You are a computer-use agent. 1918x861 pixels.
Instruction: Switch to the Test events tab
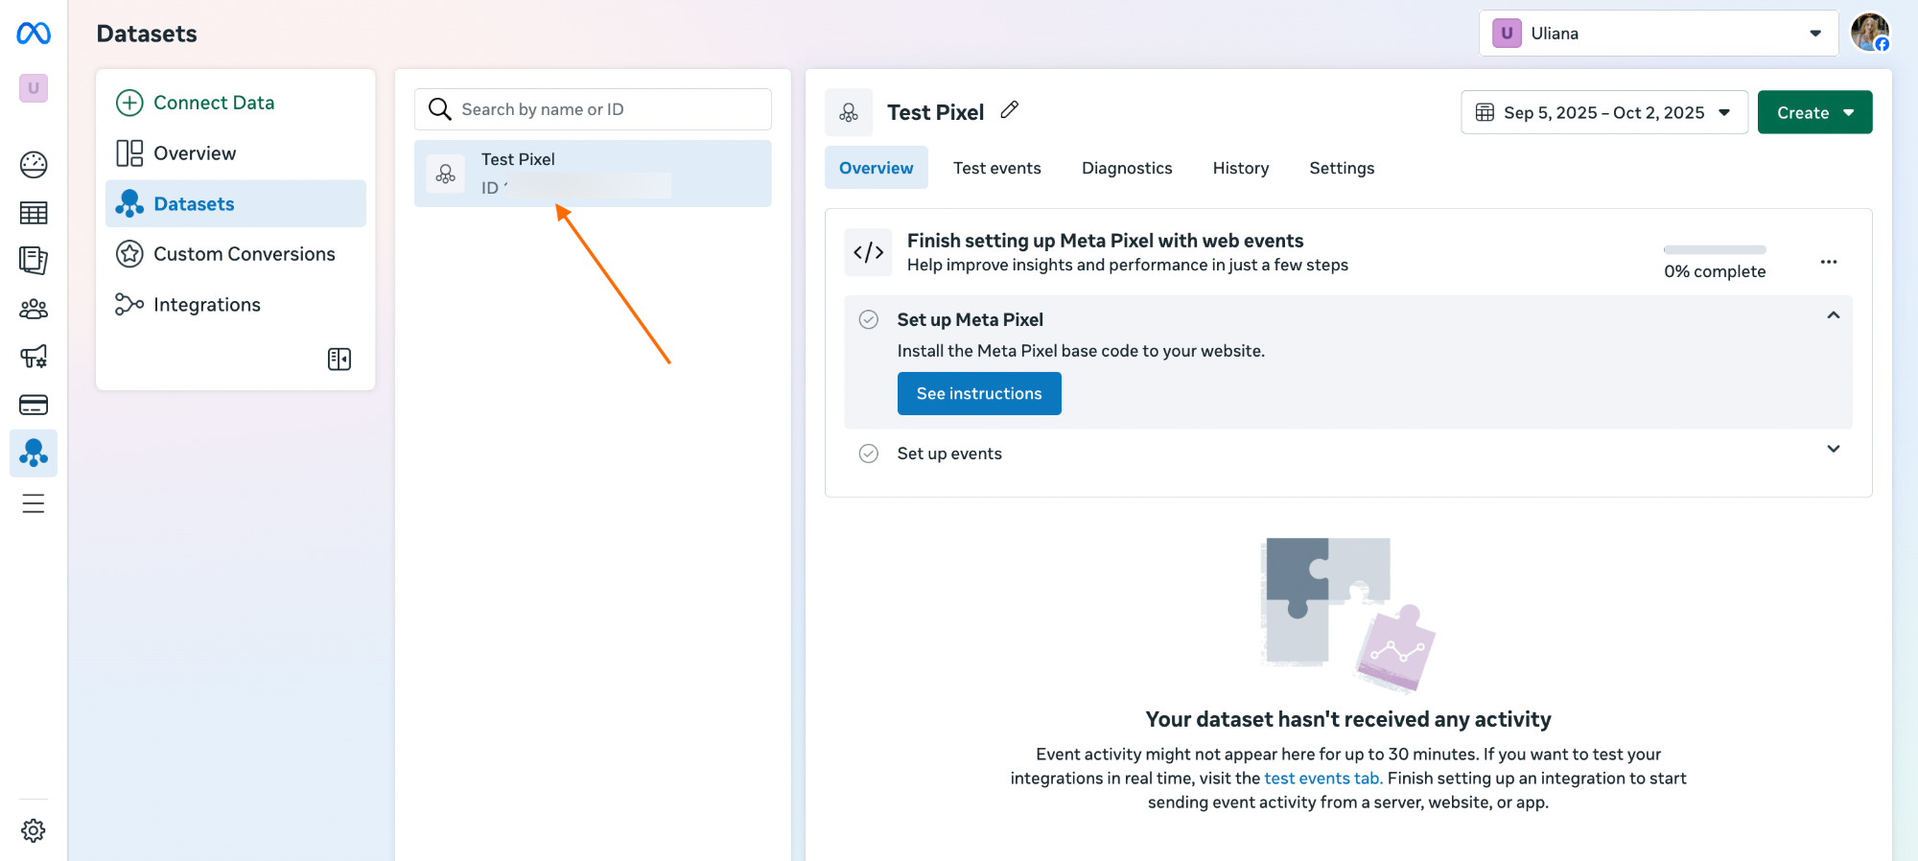(x=997, y=168)
